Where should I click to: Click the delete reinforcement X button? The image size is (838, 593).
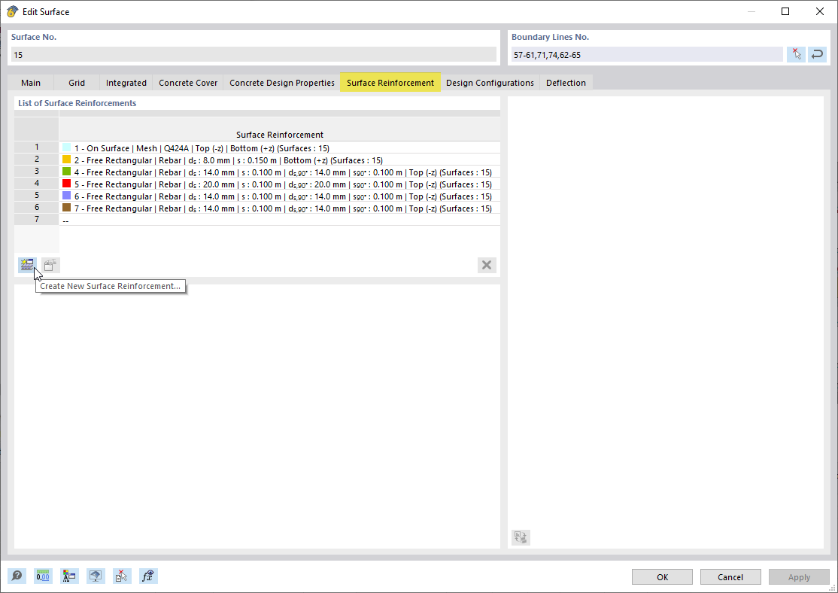[487, 265]
